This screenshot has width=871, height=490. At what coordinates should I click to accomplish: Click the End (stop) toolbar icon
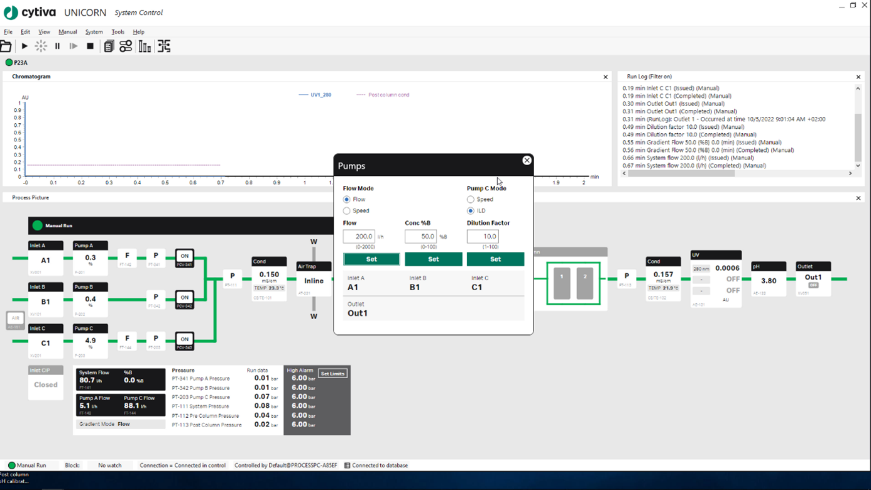tap(90, 46)
